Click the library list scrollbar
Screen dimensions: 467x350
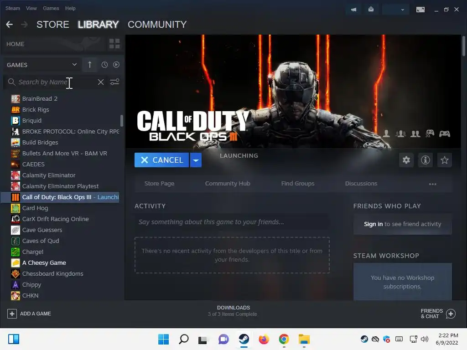pos(121,121)
